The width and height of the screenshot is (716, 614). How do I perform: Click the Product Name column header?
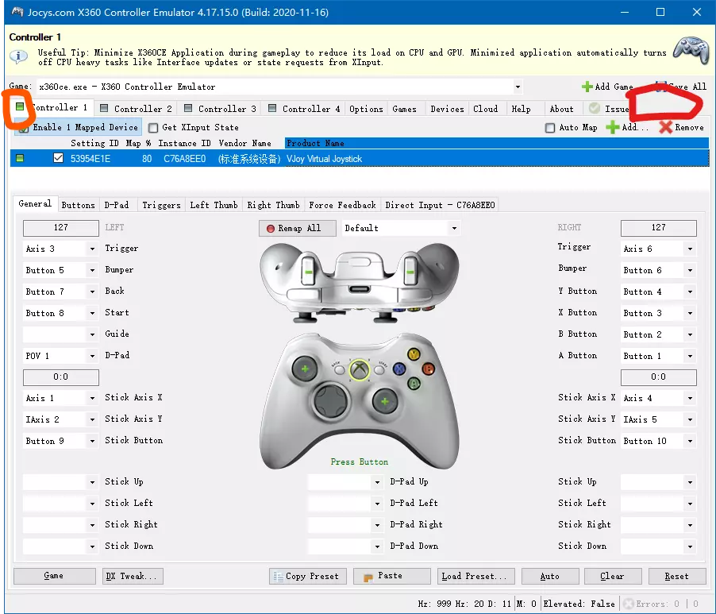(x=496, y=143)
